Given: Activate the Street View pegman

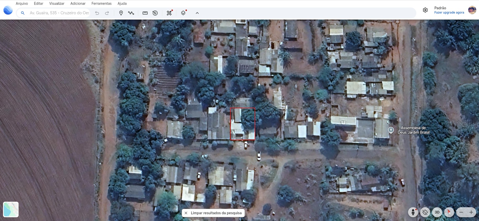Looking at the screenshot, I should click(413, 212).
